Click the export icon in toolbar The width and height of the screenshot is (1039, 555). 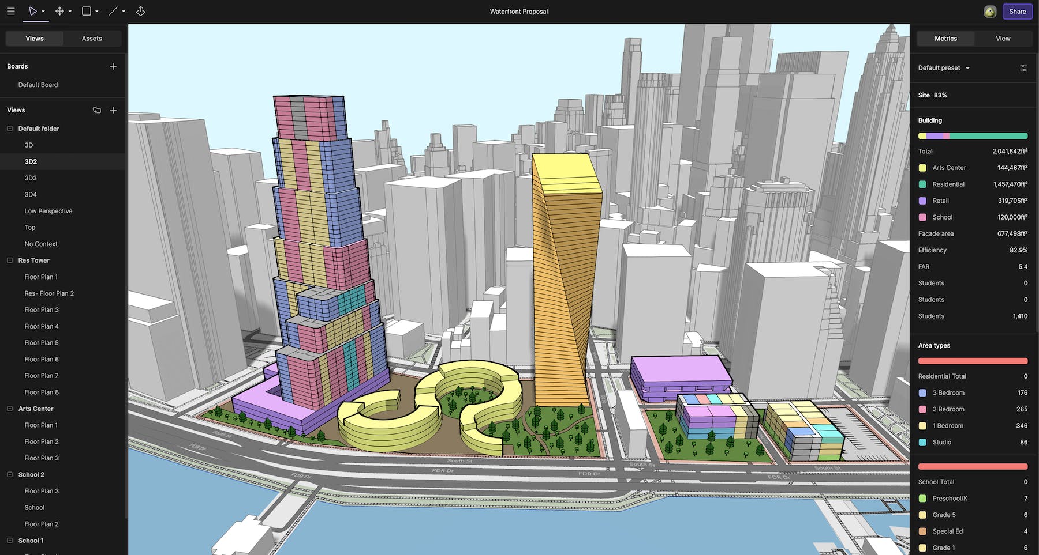(140, 11)
